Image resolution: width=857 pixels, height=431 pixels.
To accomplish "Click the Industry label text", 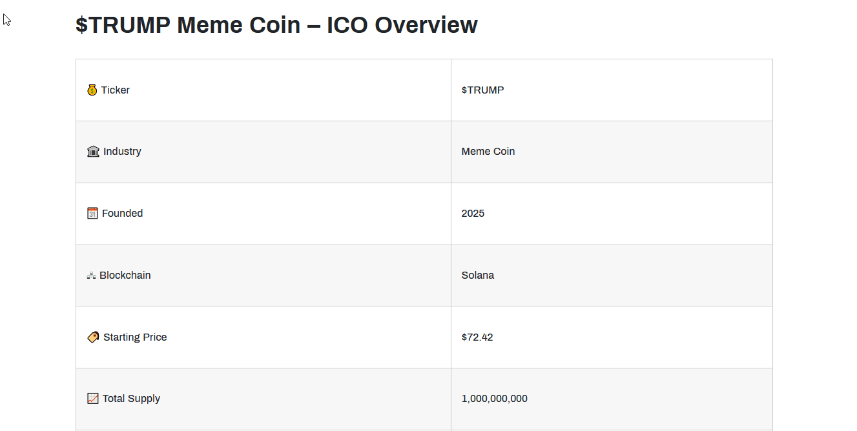I will click(122, 152).
